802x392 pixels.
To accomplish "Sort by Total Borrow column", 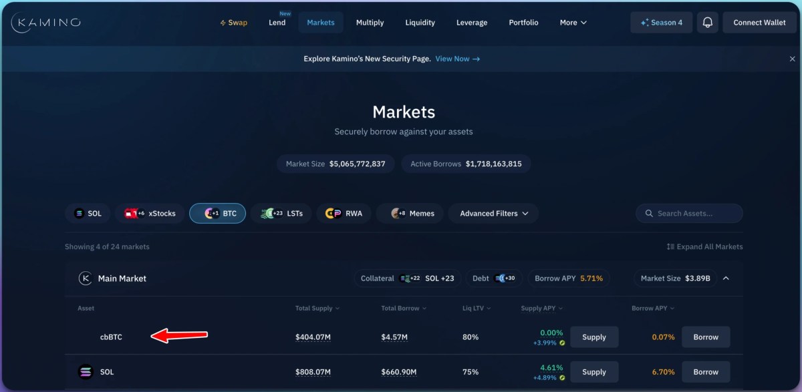I will click(x=404, y=309).
